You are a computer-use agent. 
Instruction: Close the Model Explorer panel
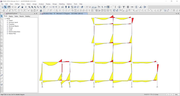pyautogui.click(x=37, y=14)
